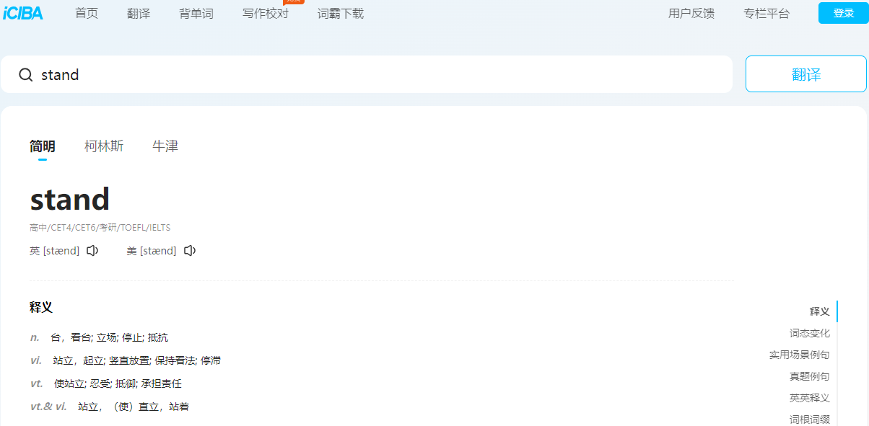The width and height of the screenshot is (869, 426).
Task: Click the 用户反馈 link
Action: click(691, 14)
